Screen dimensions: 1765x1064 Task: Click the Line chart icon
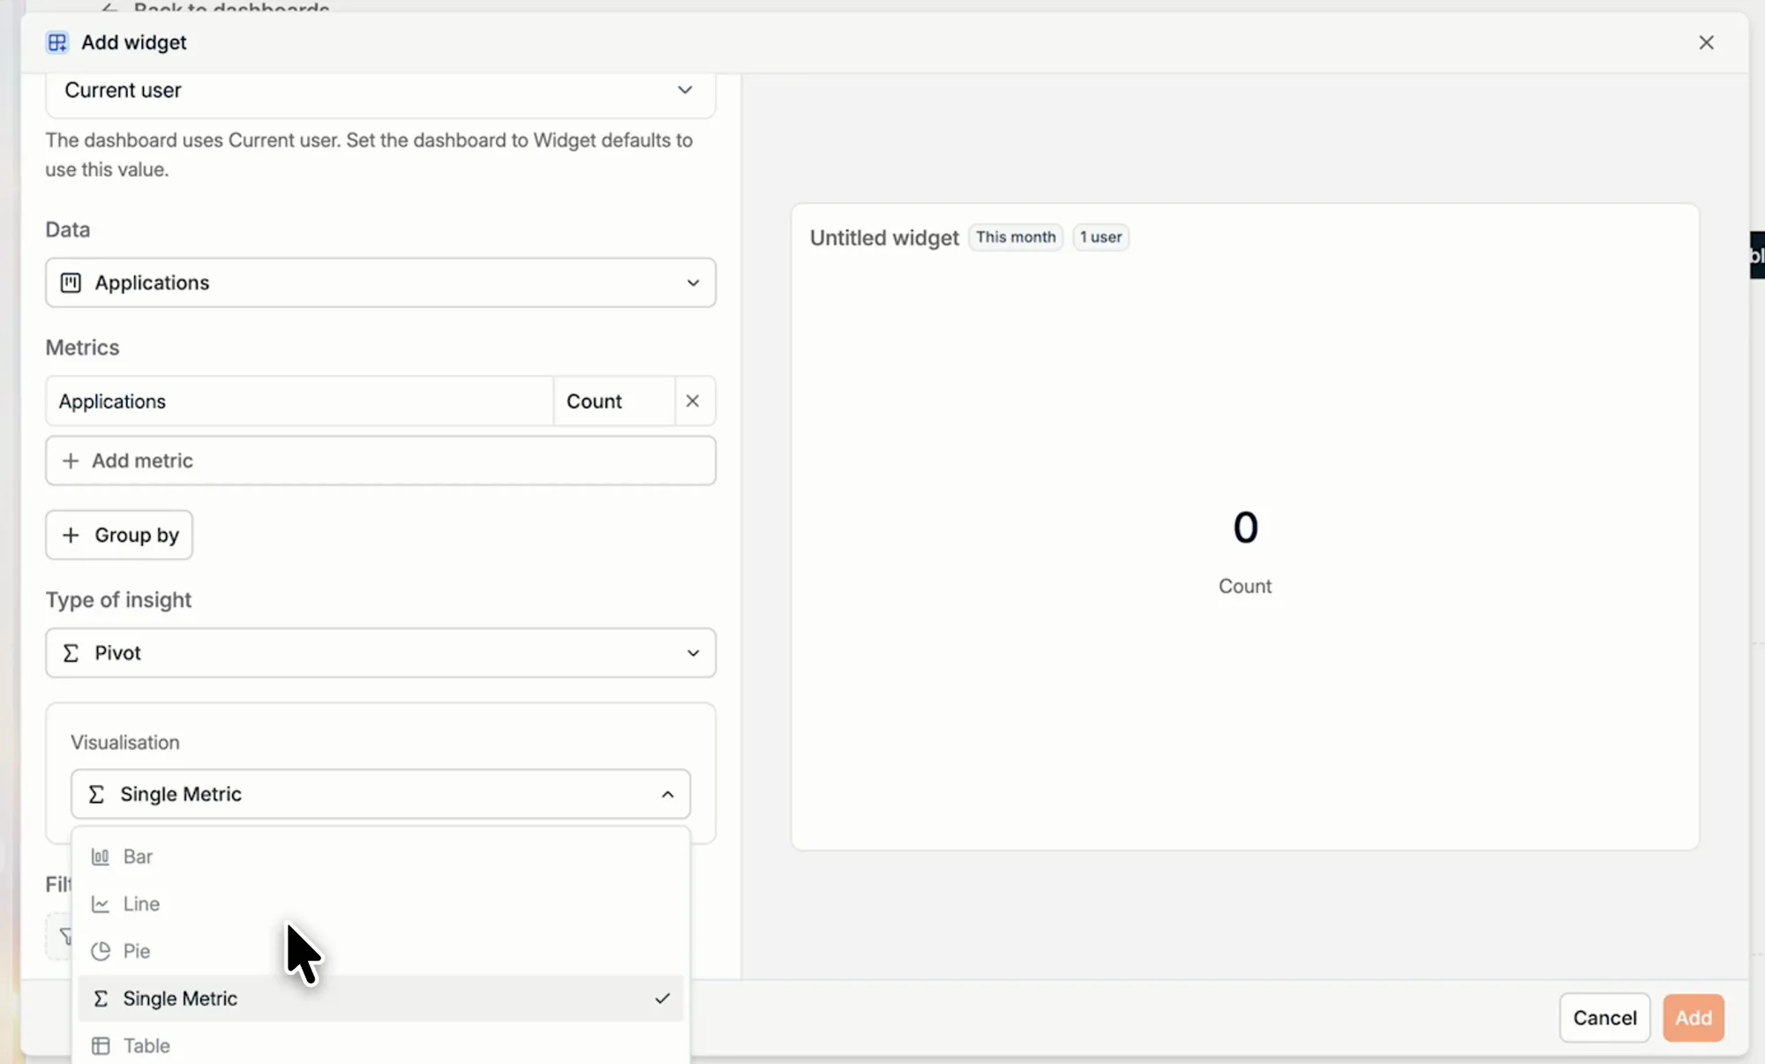click(x=101, y=903)
